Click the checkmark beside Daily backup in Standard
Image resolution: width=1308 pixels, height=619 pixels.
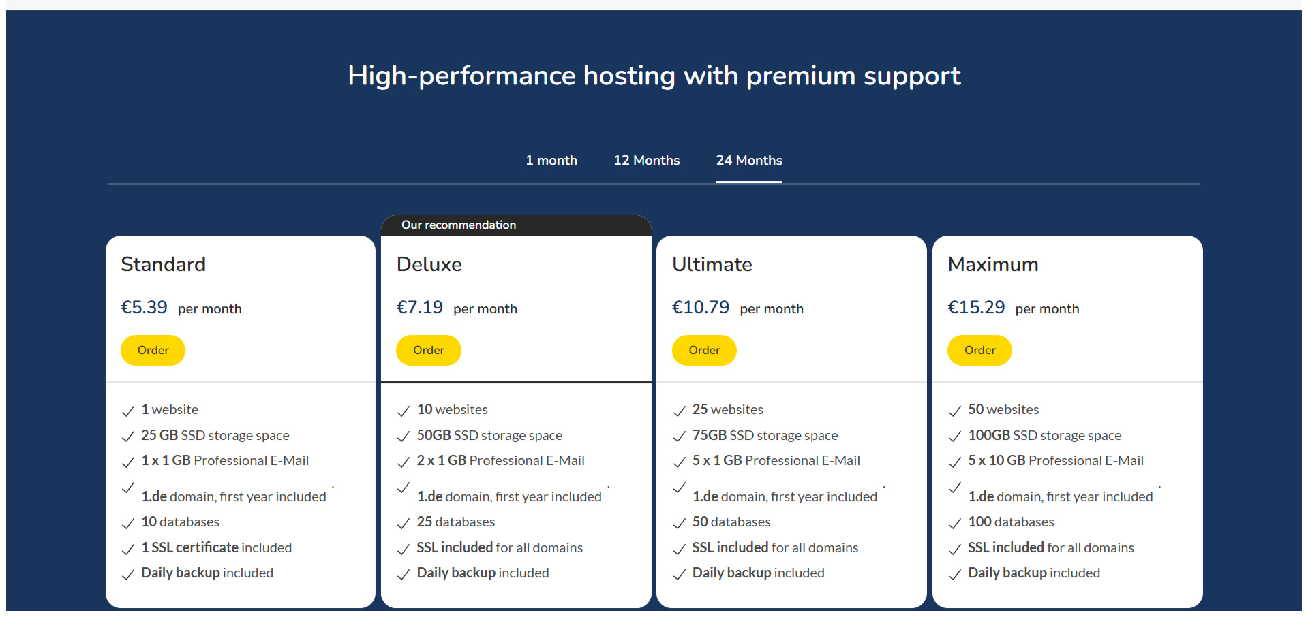click(128, 574)
